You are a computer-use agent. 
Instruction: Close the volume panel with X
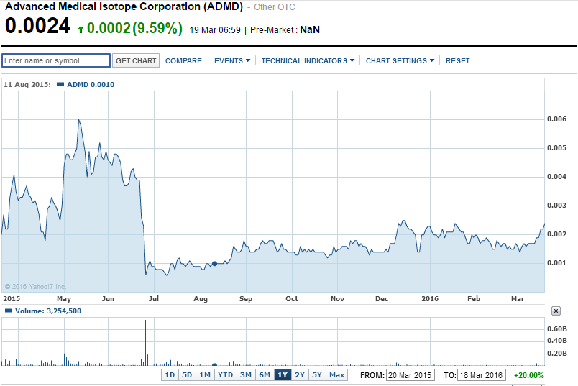pyautogui.click(x=556, y=311)
